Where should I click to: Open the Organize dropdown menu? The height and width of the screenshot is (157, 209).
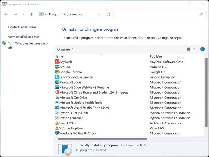coord(65,49)
